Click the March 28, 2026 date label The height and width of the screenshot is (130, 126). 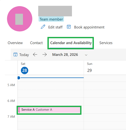(x=65, y=55)
